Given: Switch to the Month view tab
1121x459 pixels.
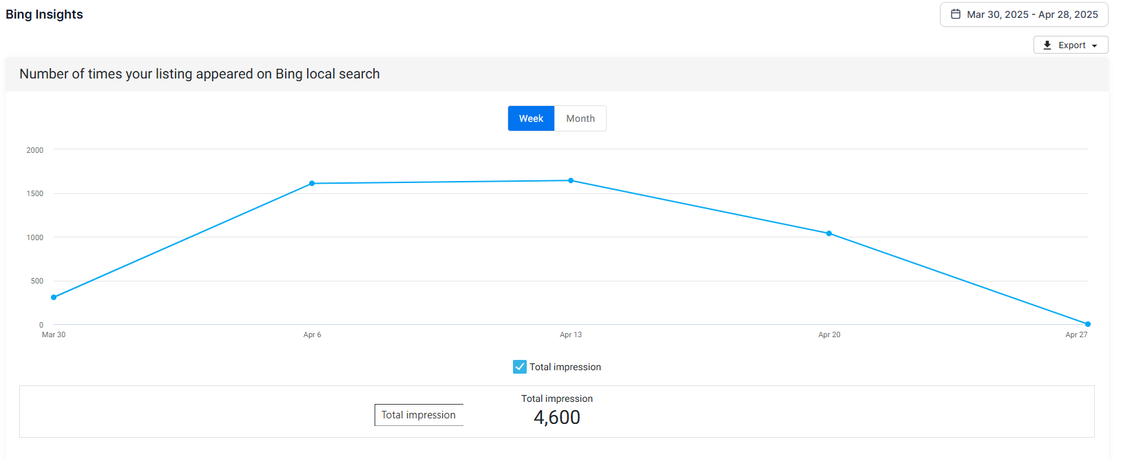Looking at the screenshot, I should click(580, 118).
